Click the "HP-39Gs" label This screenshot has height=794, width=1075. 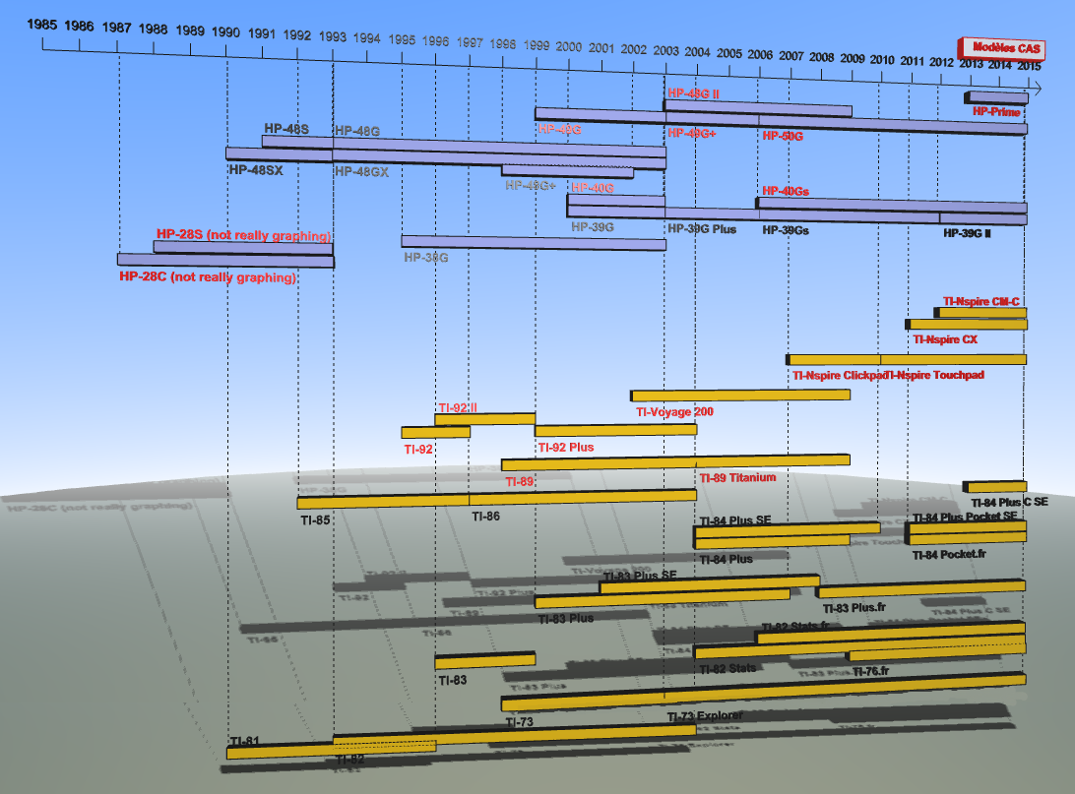click(786, 230)
